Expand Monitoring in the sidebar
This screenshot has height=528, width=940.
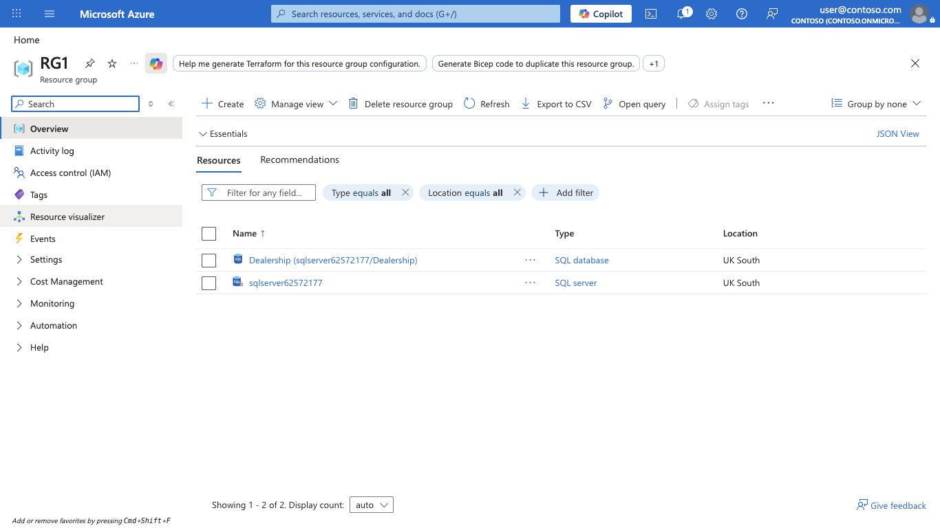(x=52, y=303)
